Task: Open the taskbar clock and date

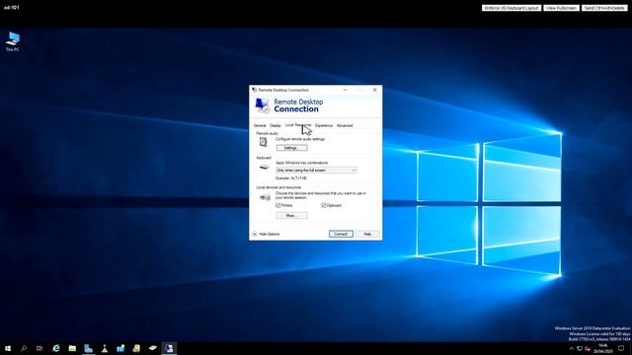Action: (603, 348)
